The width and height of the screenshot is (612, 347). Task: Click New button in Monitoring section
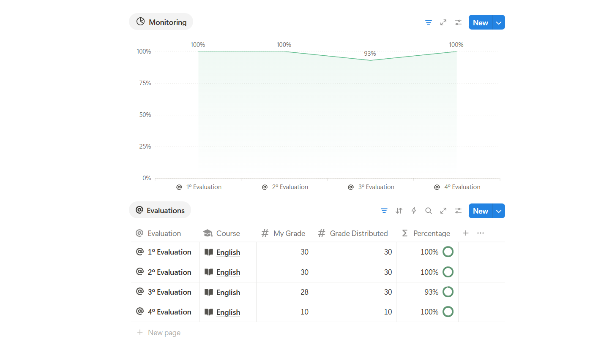coord(481,23)
